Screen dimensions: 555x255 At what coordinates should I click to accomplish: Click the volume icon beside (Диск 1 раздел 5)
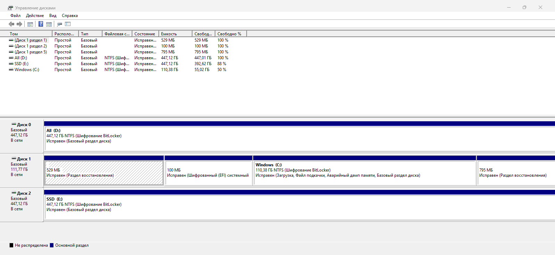point(11,52)
